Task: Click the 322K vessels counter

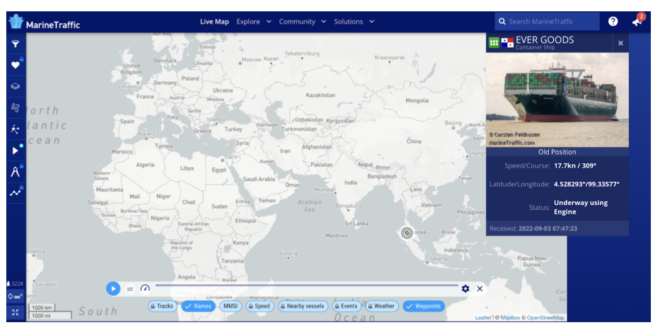Action: pos(15,284)
